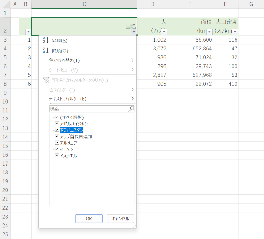264x239 pixels.
Task: Click the キャンセル button
Action: 120,219
